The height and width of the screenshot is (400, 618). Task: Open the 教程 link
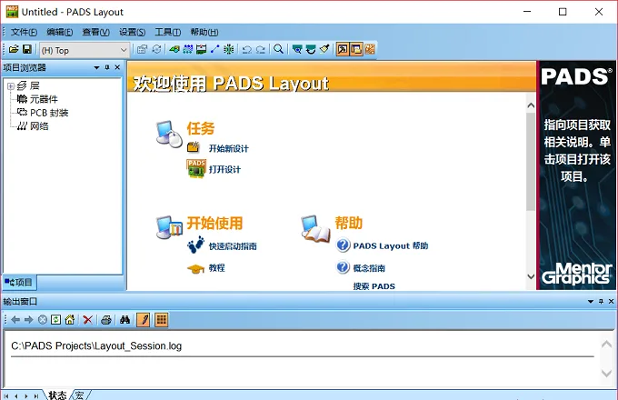pos(217,268)
